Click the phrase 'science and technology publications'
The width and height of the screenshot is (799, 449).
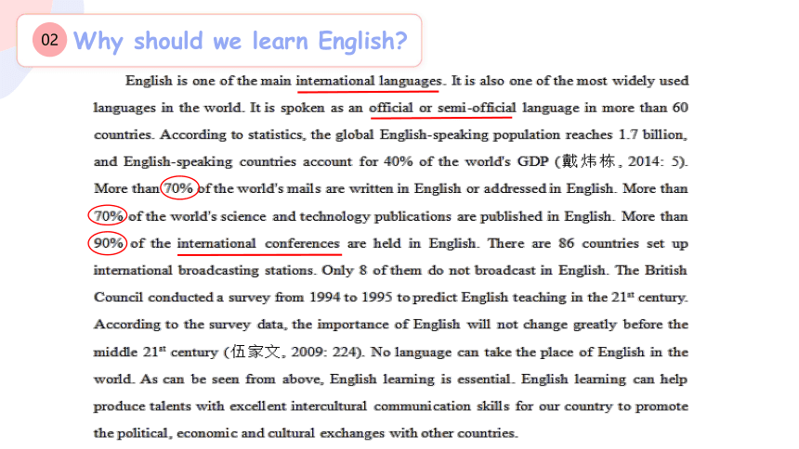[x=335, y=216]
